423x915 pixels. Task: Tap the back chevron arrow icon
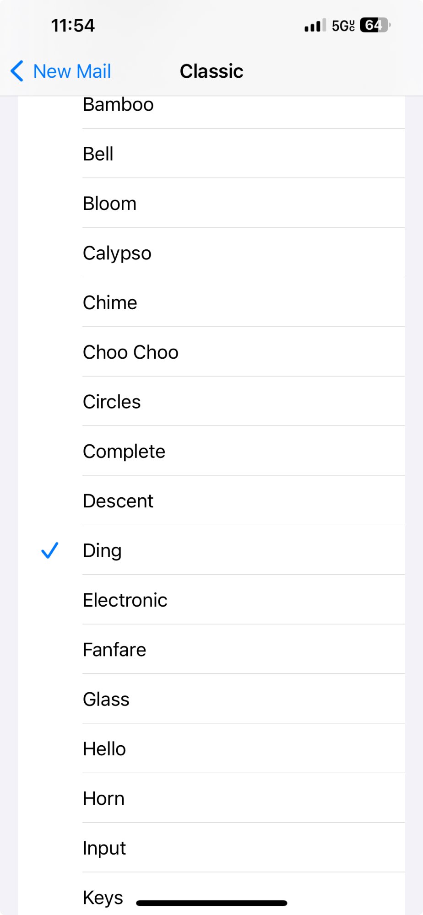tap(17, 71)
